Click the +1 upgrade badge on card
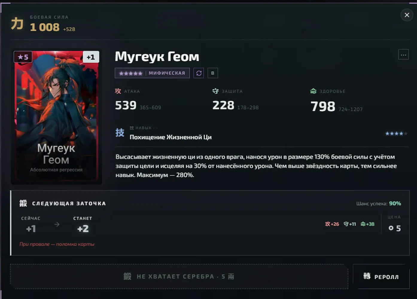The height and width of the screenshot is (299, 417). 91,57
